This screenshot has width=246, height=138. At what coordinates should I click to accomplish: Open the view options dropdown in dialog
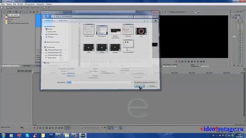[x=147, y=21]
